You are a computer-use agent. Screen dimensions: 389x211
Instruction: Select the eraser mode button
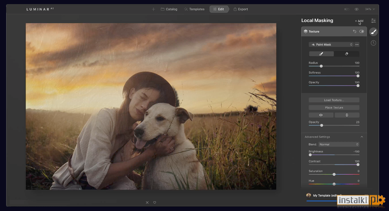click(x=347, y=54)
